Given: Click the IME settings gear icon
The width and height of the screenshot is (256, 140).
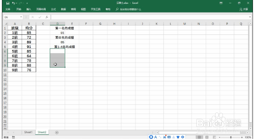Looking at the screenshot, I should (183, 137).
